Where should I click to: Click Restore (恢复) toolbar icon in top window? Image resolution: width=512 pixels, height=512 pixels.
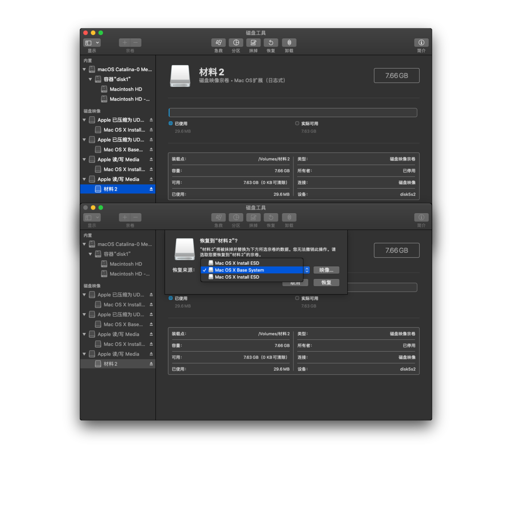click(x=271, y=43)
